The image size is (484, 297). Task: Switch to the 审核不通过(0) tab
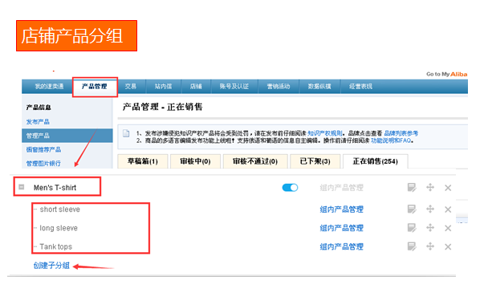pos(255,161)
